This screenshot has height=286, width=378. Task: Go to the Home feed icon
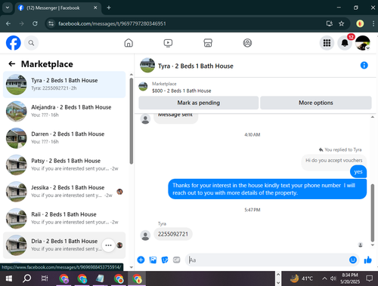pos(129,43)
